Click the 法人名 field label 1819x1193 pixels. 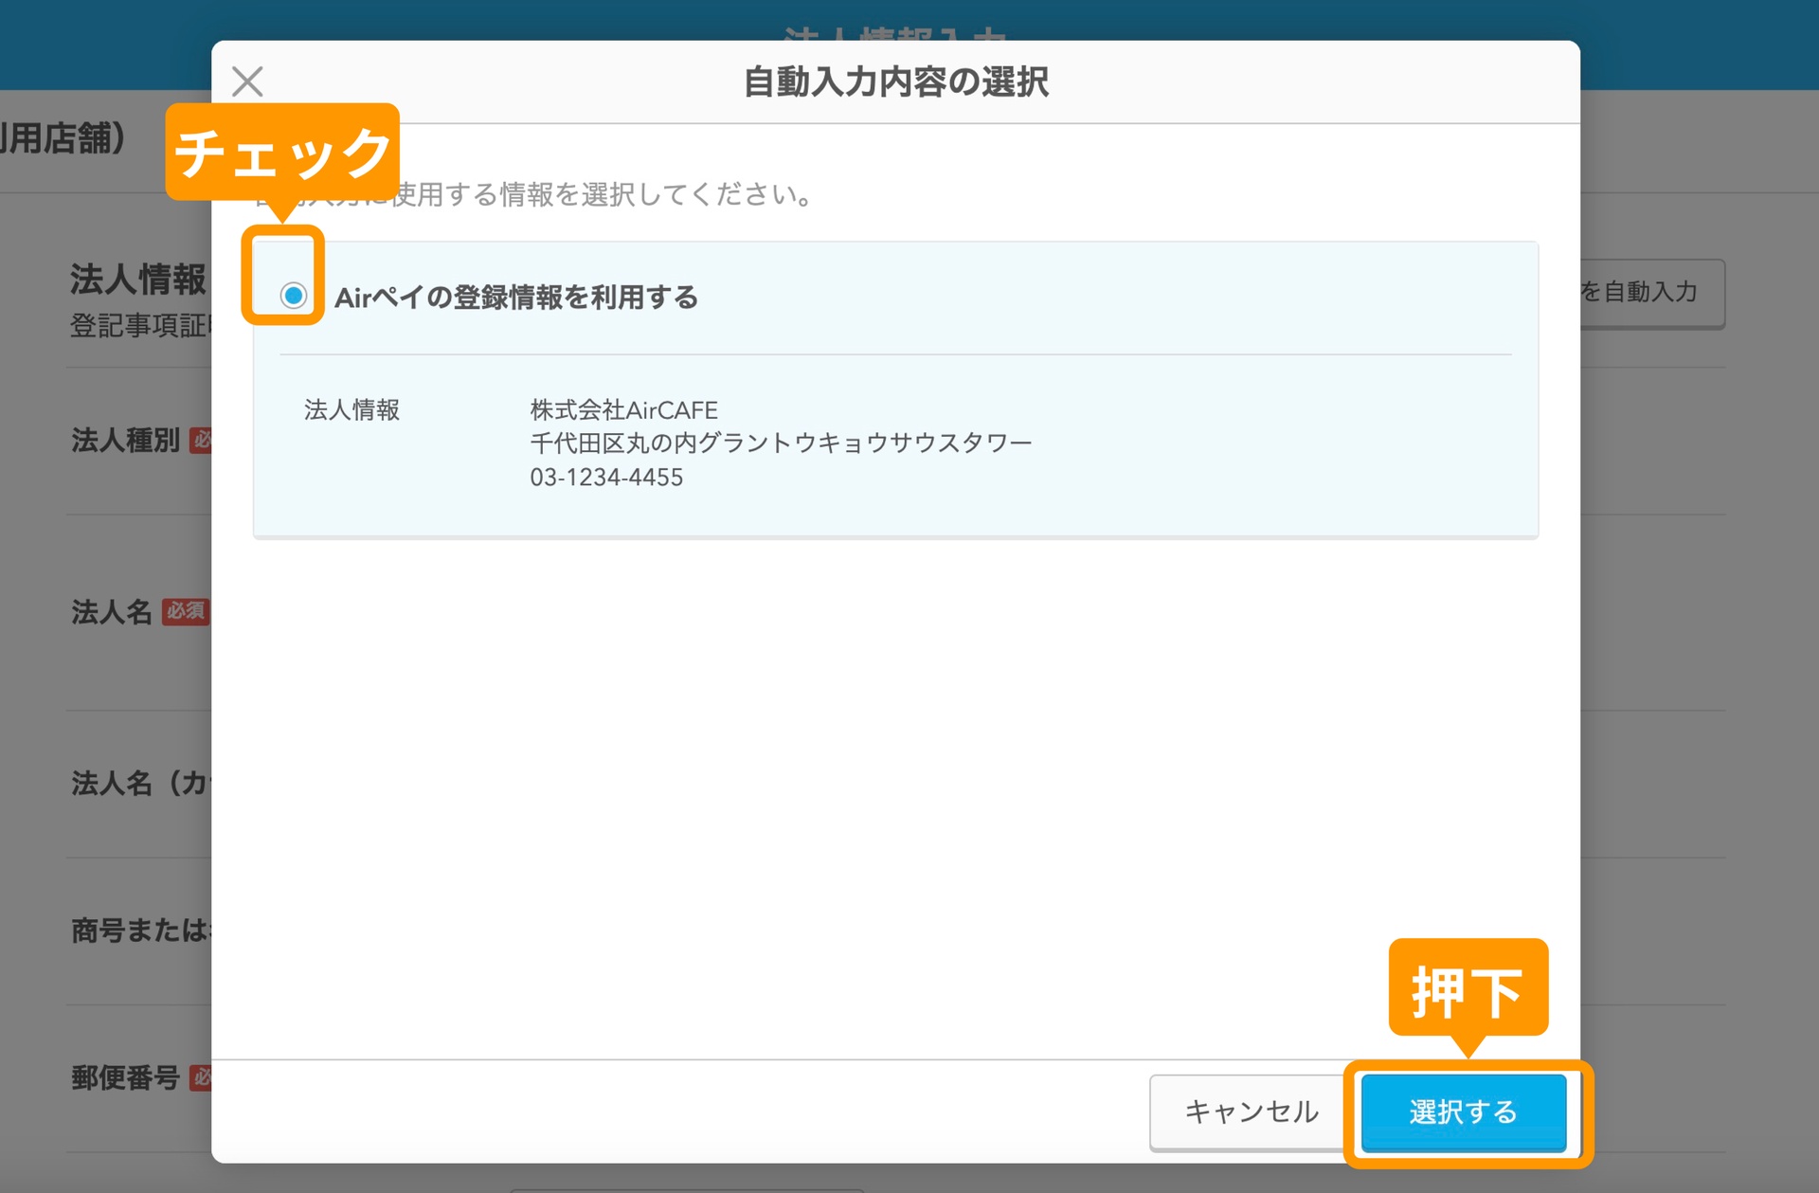click(110, 612)
